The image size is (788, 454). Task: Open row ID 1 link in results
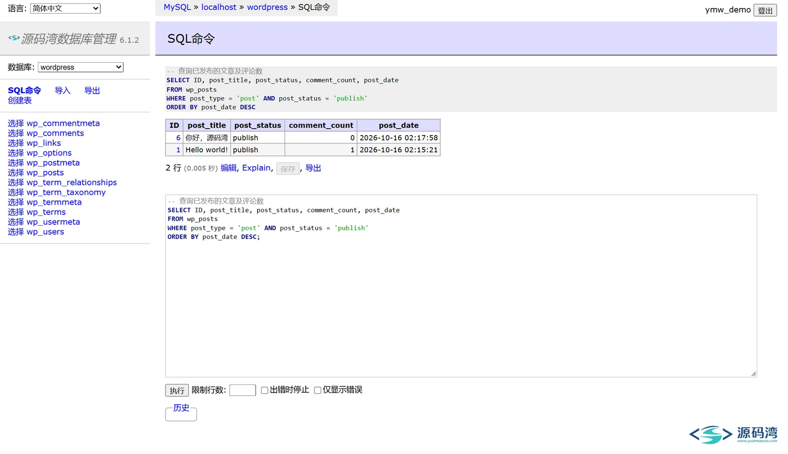tap(178, 150)
